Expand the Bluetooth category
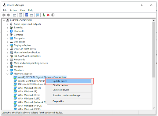The height and width of the screenshot is (116, 158). coord(7,31)
